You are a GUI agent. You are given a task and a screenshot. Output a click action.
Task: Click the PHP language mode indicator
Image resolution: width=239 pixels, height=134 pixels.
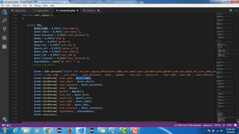229,125
